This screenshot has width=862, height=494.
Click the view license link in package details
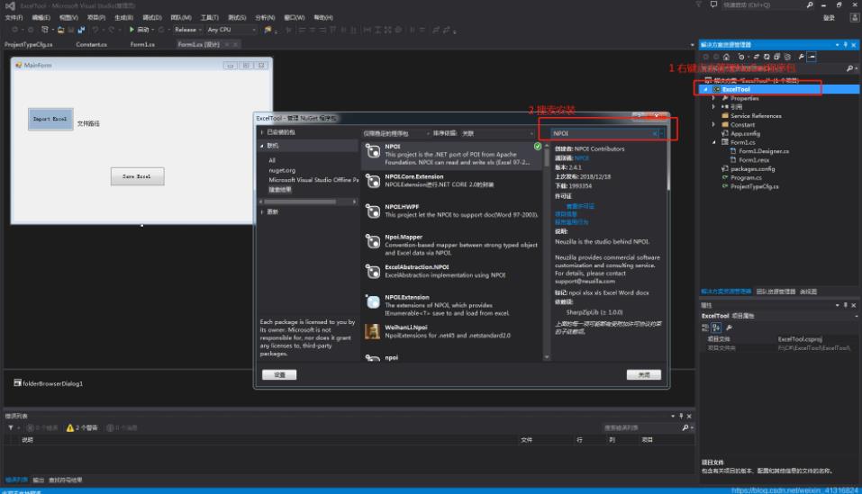point(581,206)
